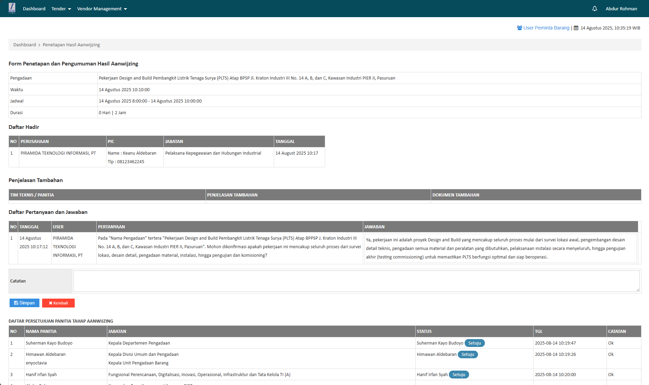
Task: Click the question text about Nama Pengadaan
Action: (x=230, y=247)
